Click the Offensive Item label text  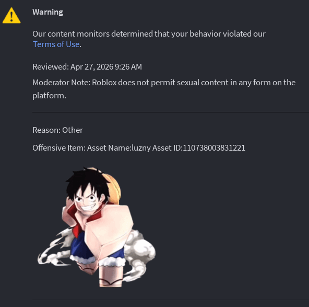point(59,148)
